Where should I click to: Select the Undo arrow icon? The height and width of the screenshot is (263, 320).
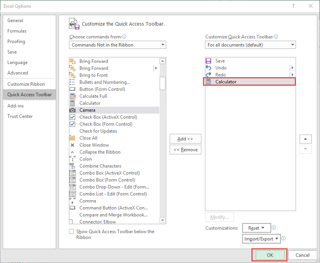pyautogui.click(x=208, y=67)
